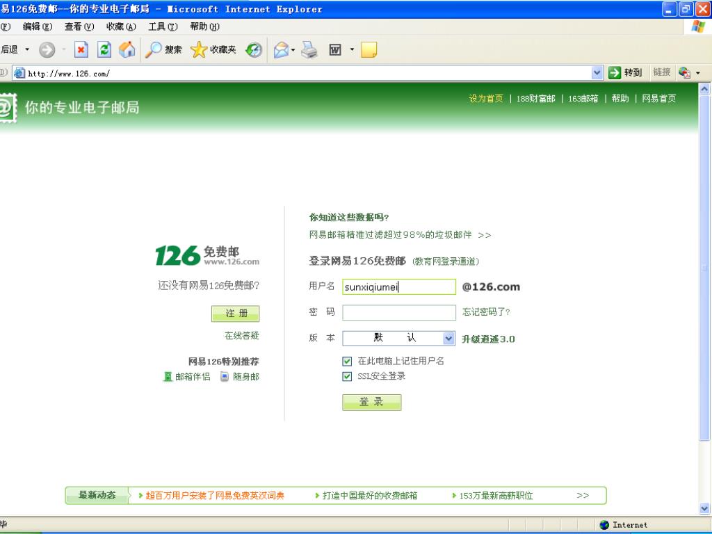The width and height of the screenshot is (712, 534).
Task: Click the 后退 back button
Action: [10, 49]
